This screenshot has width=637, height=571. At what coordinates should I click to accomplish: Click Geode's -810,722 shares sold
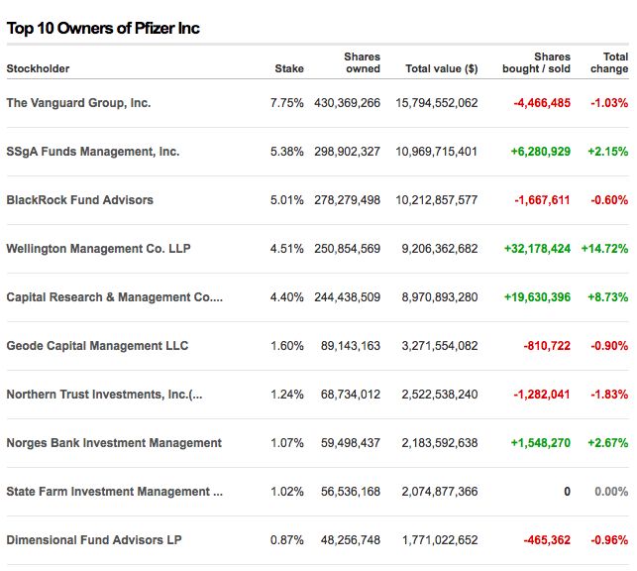547,346
